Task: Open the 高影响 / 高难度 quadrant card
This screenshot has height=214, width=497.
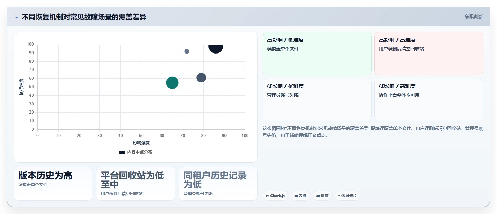Action: point(429,53)
